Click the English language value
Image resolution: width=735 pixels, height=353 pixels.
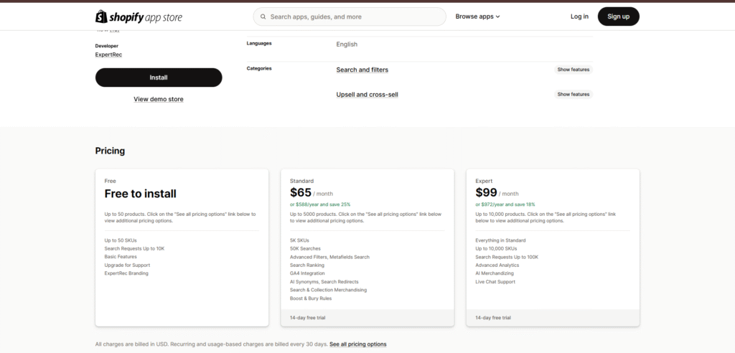(347, 44)
